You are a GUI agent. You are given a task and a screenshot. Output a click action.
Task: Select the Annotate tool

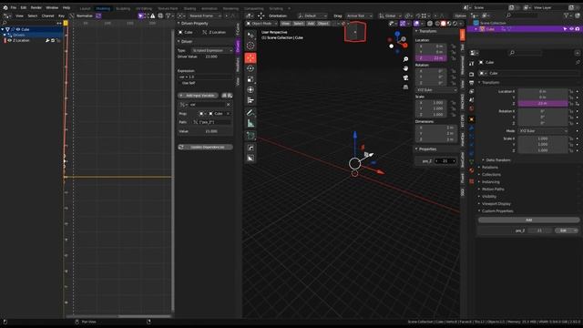tap(251, 113)
